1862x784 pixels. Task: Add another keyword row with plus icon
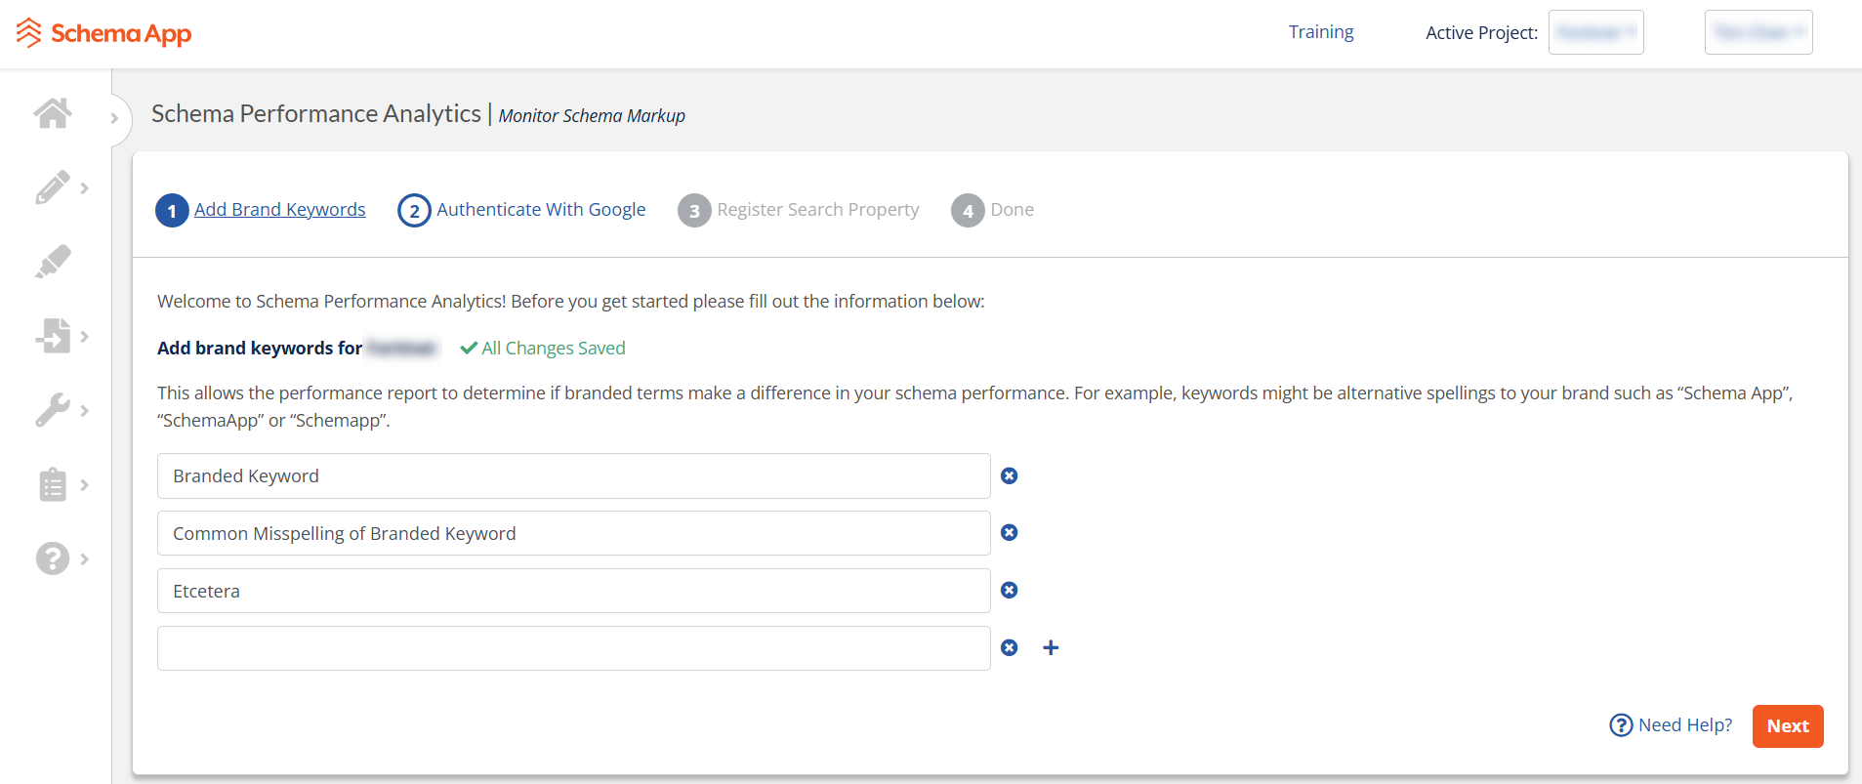click(1051, 647)
